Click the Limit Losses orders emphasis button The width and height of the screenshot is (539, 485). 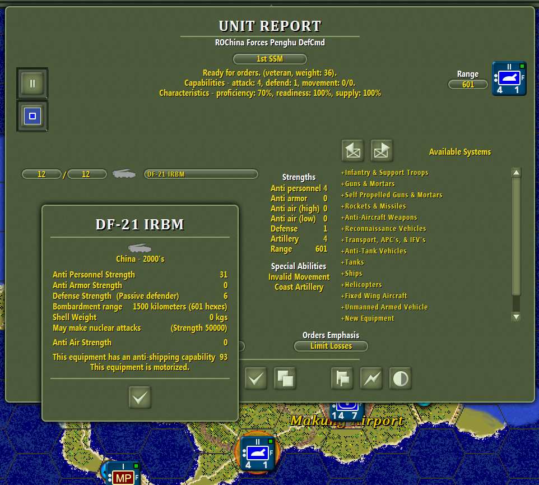point(331,346)
